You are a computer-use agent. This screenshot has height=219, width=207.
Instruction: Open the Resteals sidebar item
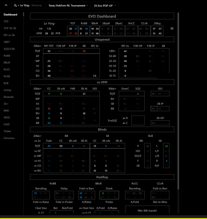[x=9, y=97]
